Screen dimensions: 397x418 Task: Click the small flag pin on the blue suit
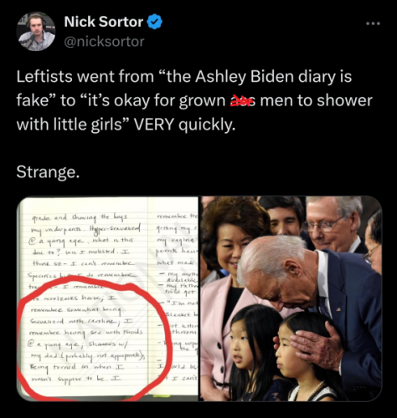tap(338, 310)
